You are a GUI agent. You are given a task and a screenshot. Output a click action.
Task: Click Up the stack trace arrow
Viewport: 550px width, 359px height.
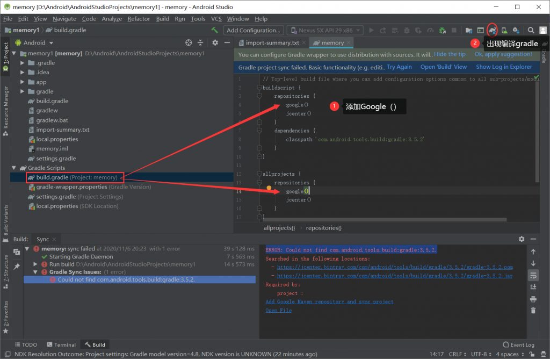(x=533, y=252)
